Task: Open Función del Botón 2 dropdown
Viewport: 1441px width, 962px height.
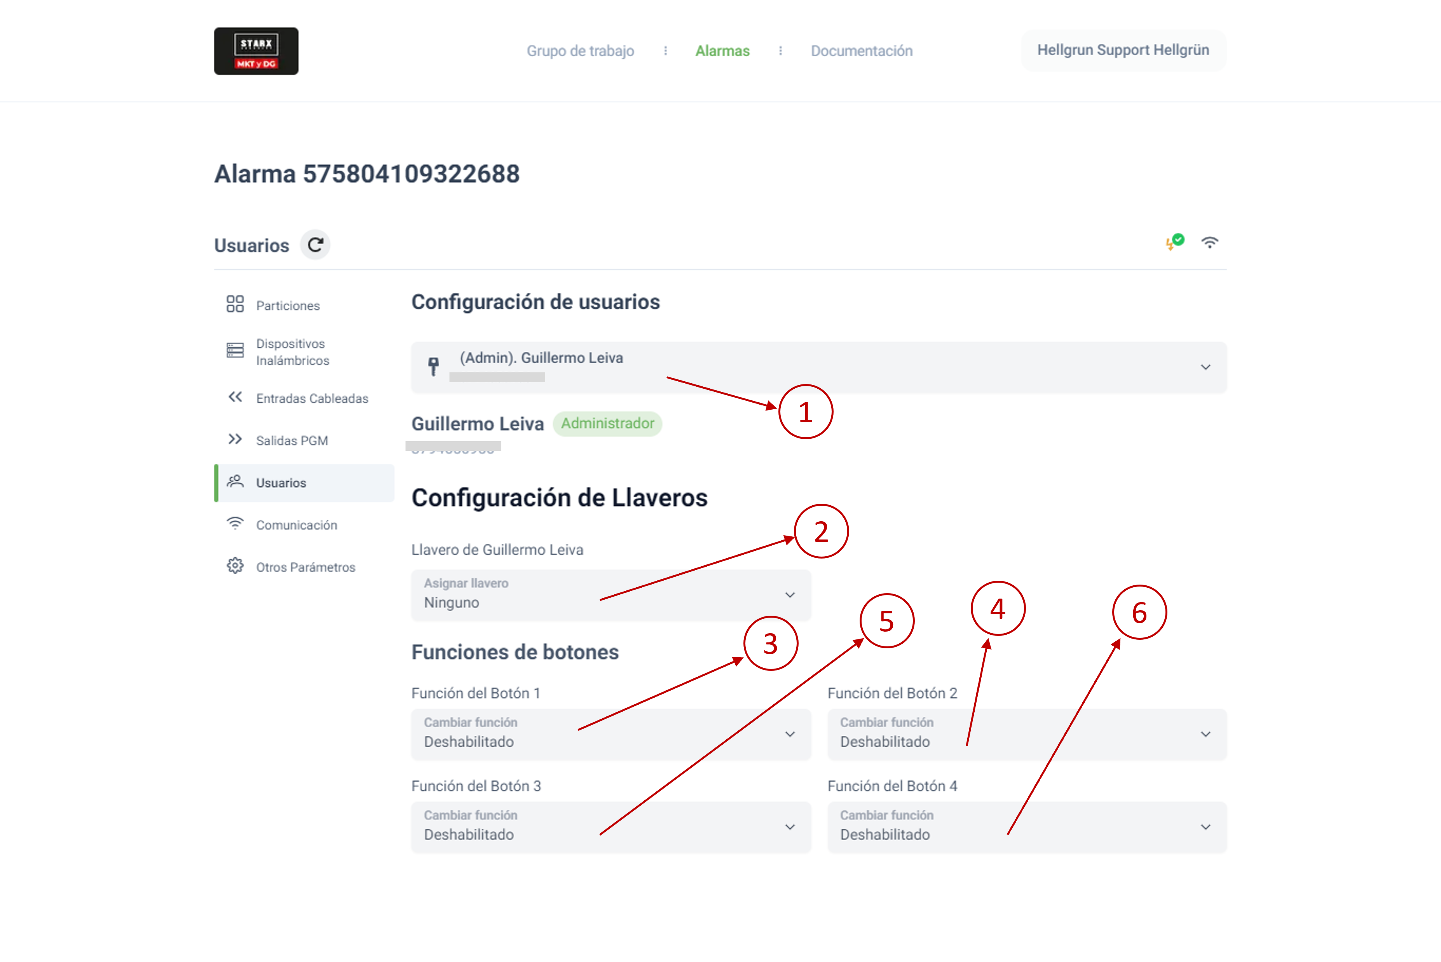Action: coord(1205,734)
